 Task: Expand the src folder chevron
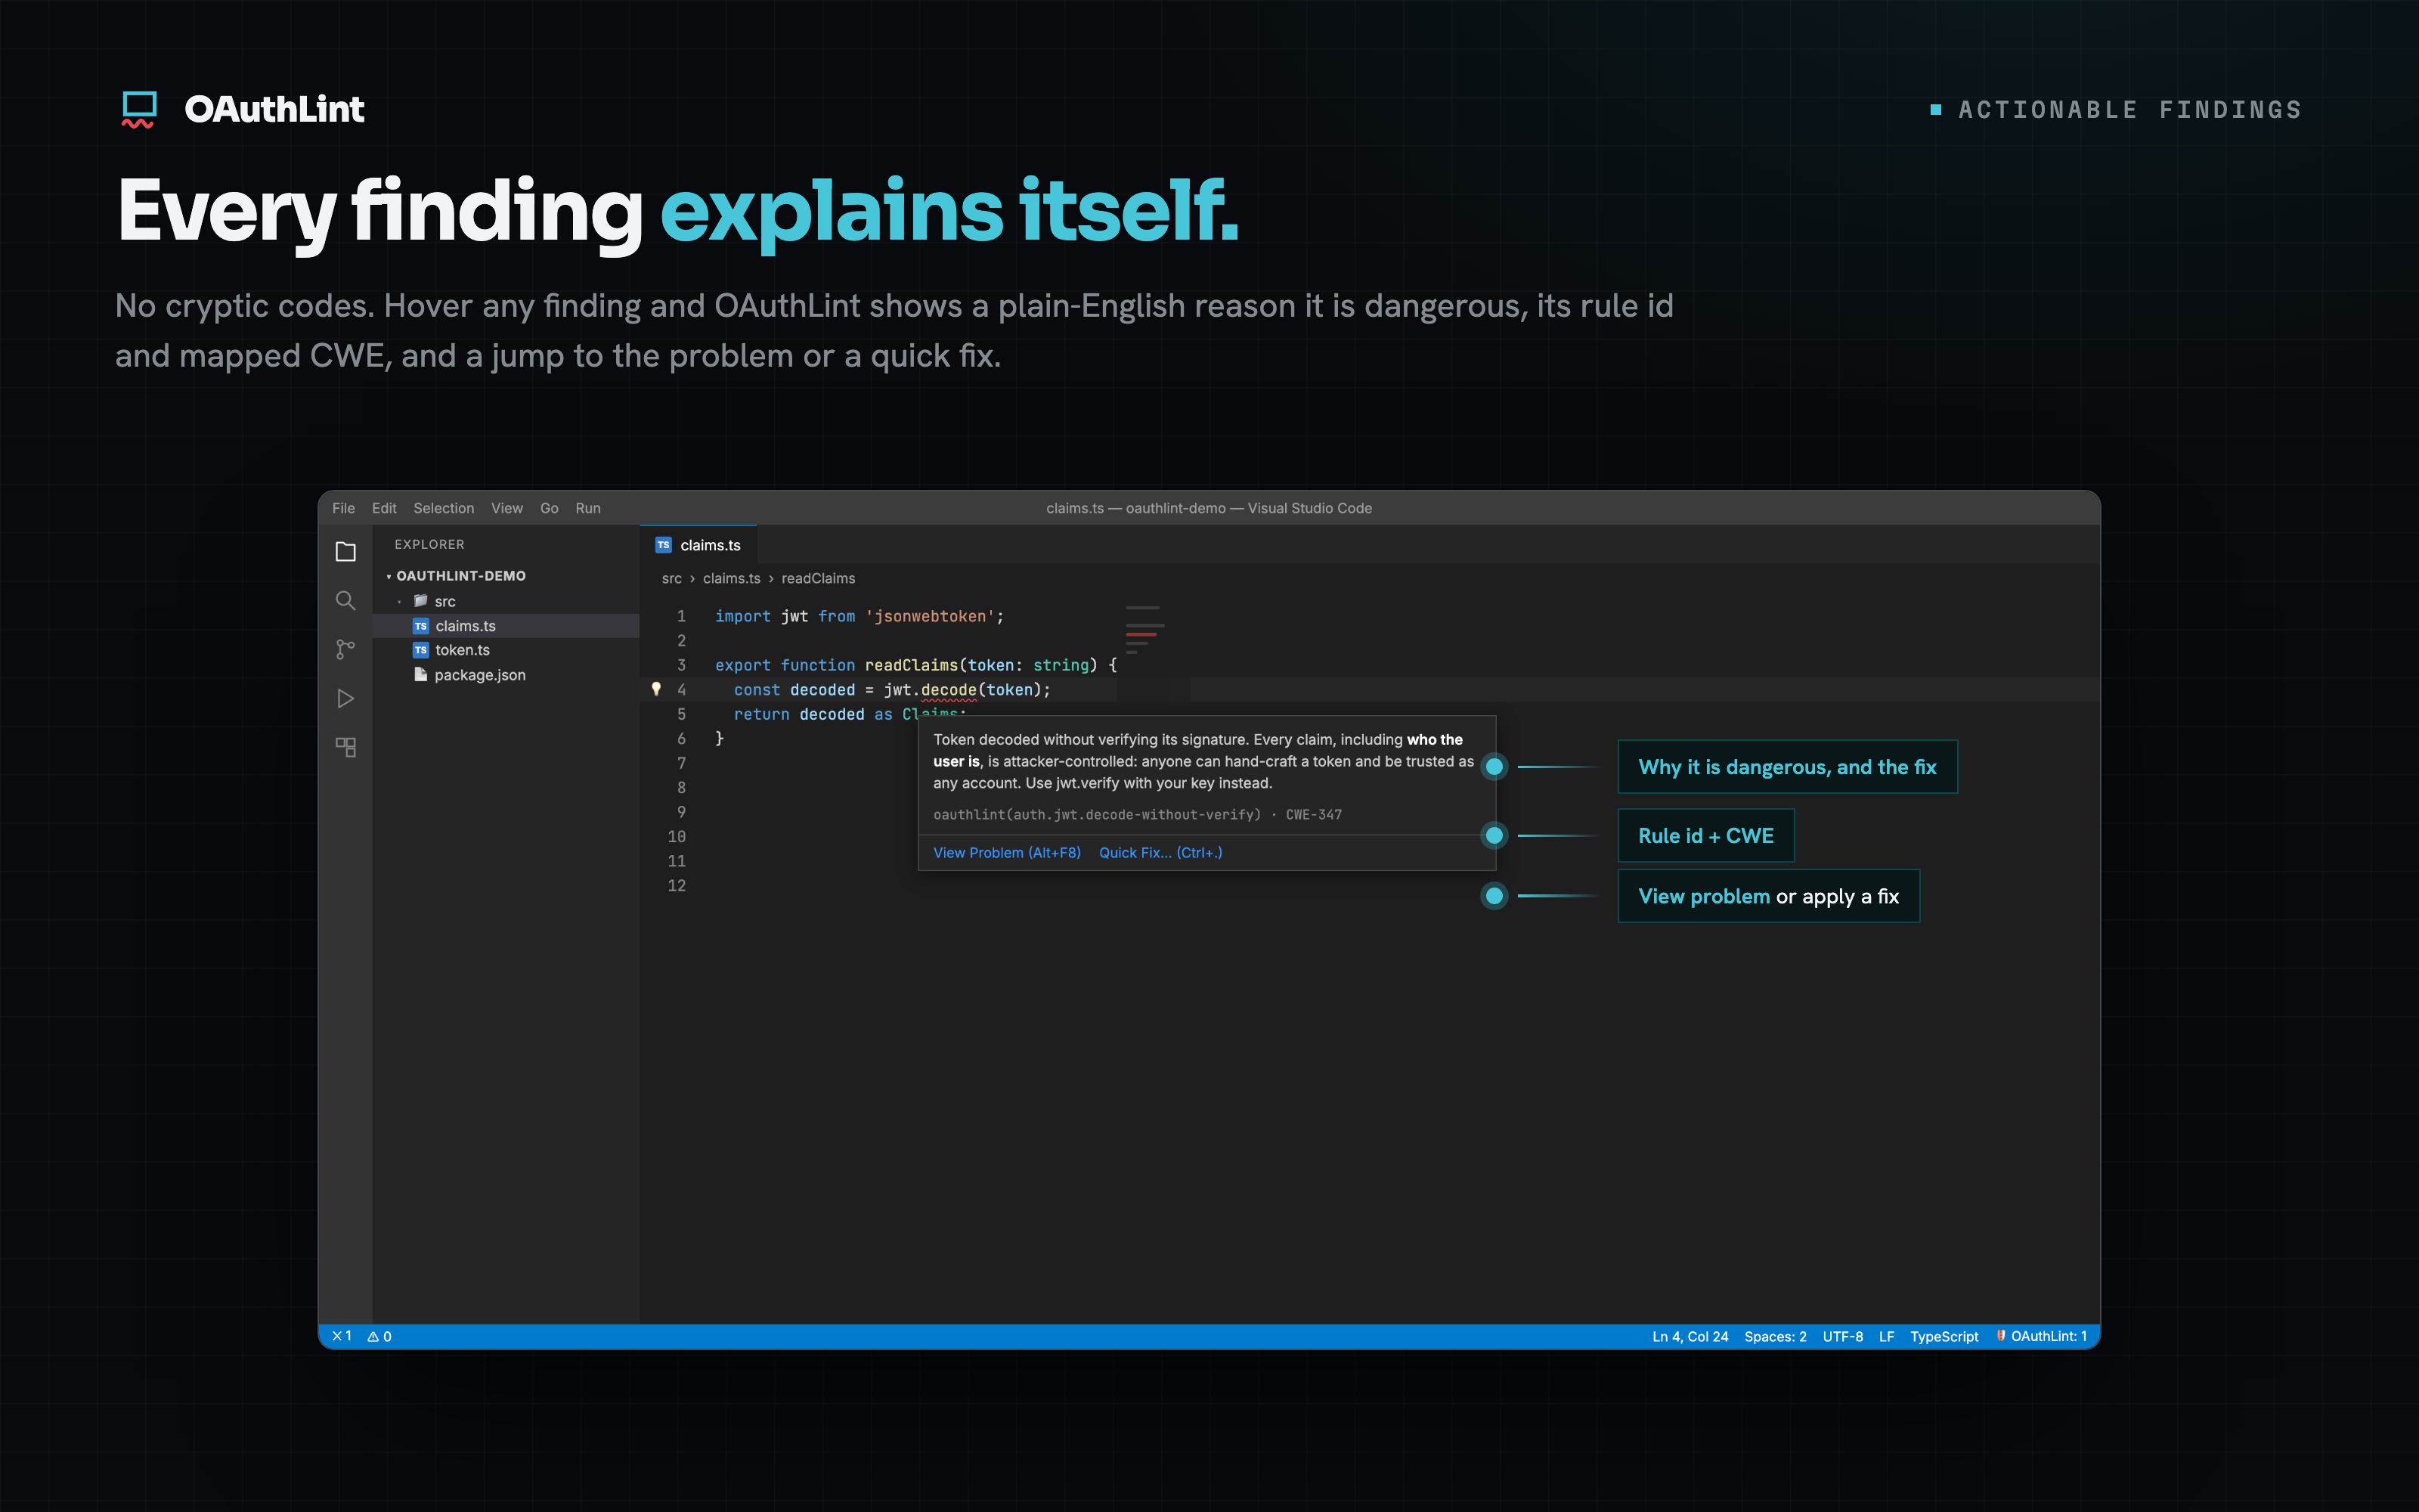400,602
